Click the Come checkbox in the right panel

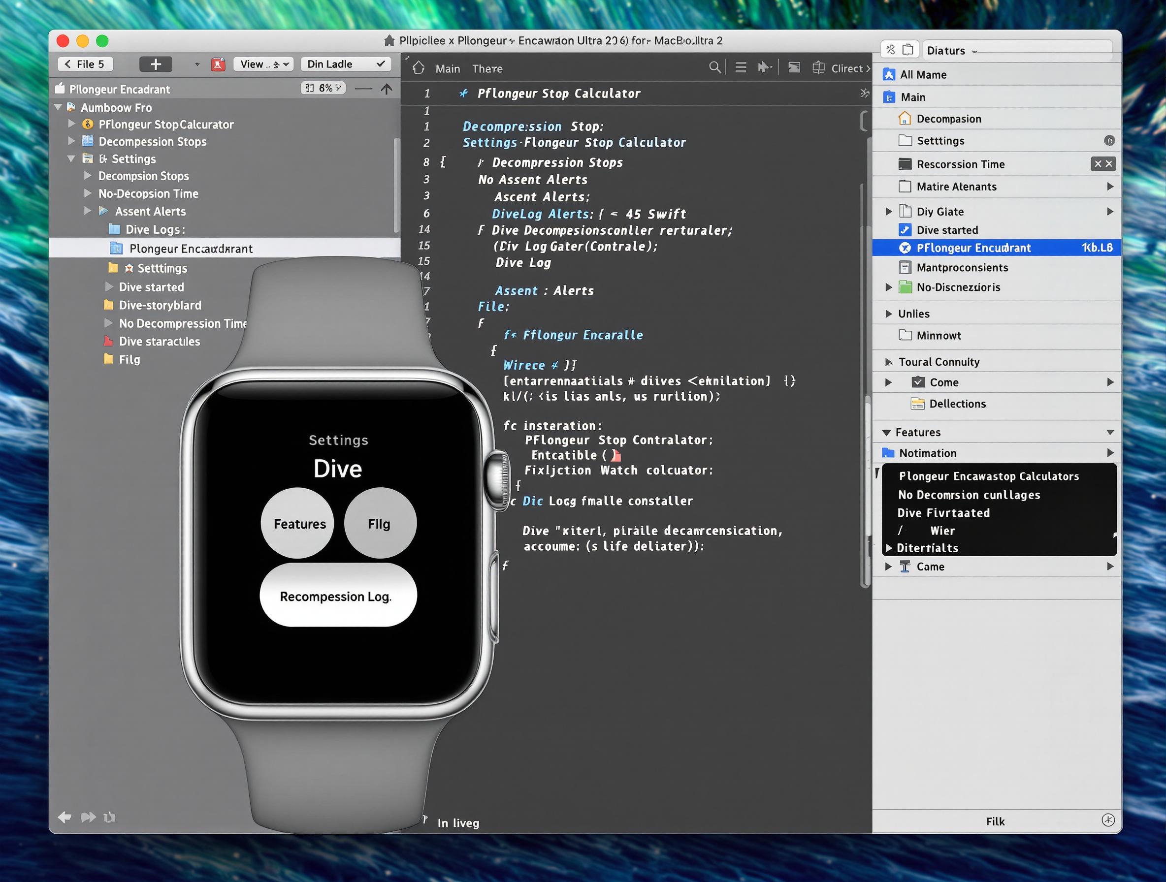(919, 382)
